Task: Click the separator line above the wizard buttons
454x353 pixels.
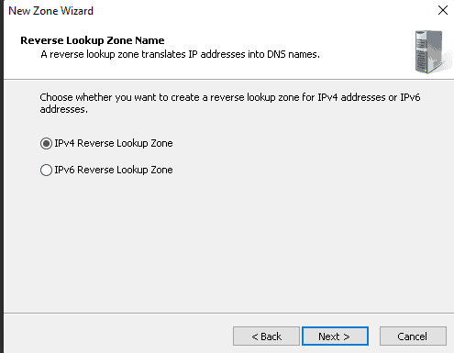Action: (x=228, y=313)
